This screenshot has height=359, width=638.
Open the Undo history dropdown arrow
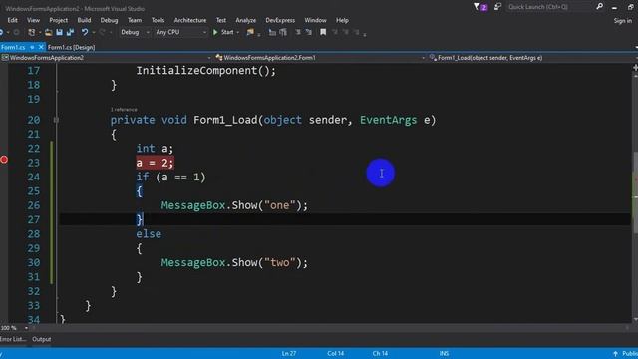(93, 32)
